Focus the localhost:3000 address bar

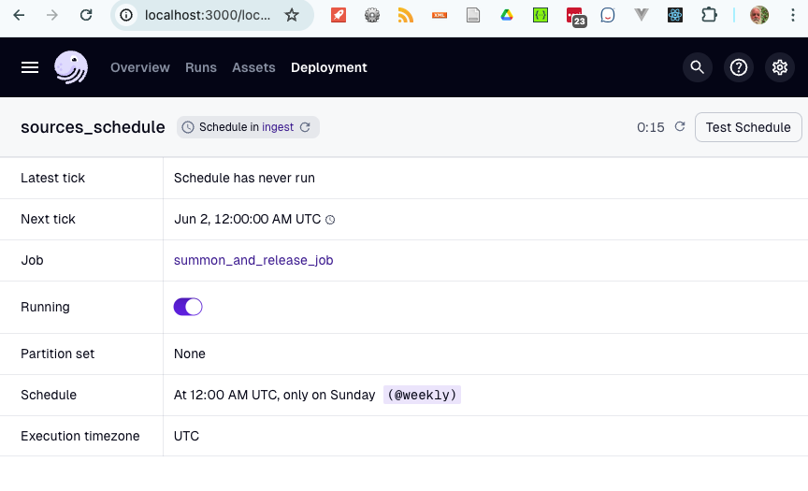pos(208,15)
